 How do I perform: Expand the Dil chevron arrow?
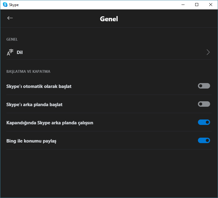(x=208, y=52)
